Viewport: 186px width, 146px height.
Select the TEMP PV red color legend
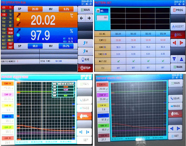coord(102,85)
